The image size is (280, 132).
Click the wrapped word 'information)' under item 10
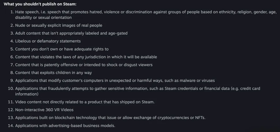[x=27, y=94]
